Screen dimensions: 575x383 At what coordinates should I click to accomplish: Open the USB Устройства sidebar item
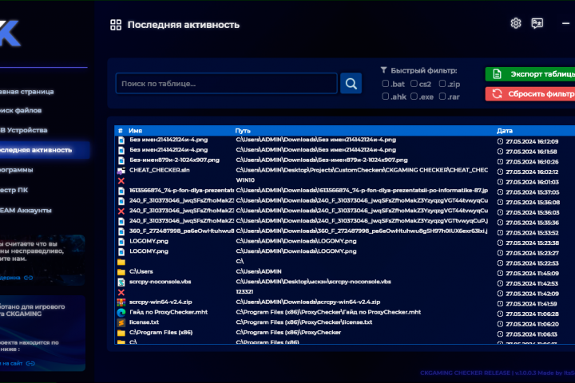point(23,130)
